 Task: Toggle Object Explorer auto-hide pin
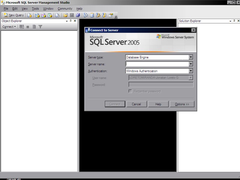70,21
